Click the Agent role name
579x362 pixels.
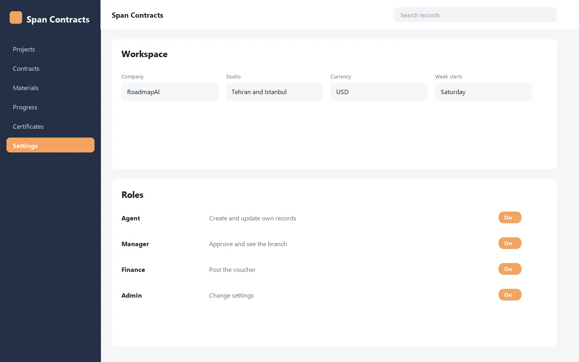coord(131,218)
